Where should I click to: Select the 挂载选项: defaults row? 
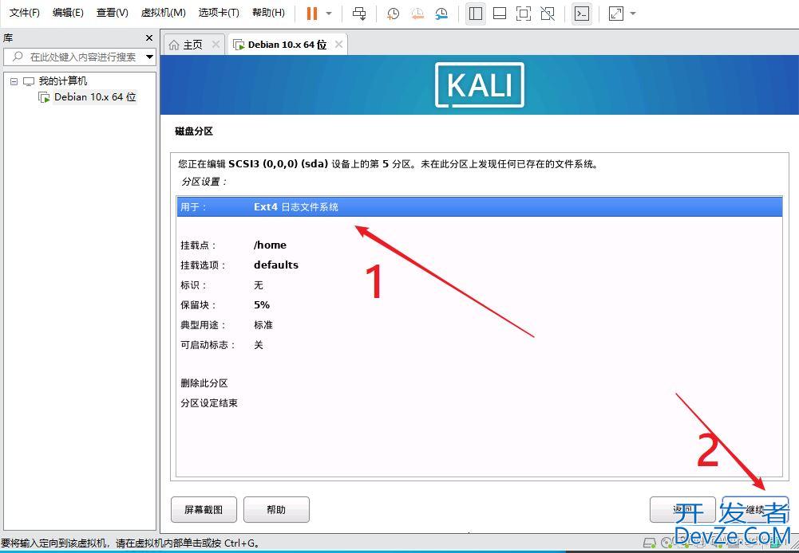[x=480, y=265]
